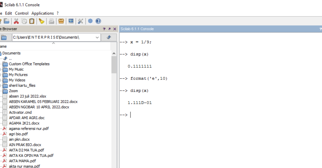
Task: Select AKTA KA OPIN MA TUA.pdf
Action: (x=31, y=156)
